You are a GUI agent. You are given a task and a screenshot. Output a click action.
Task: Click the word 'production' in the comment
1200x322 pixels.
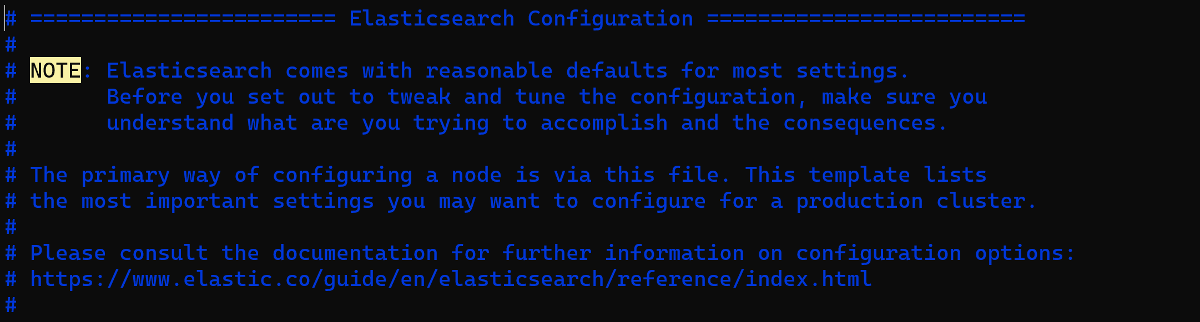859,201
